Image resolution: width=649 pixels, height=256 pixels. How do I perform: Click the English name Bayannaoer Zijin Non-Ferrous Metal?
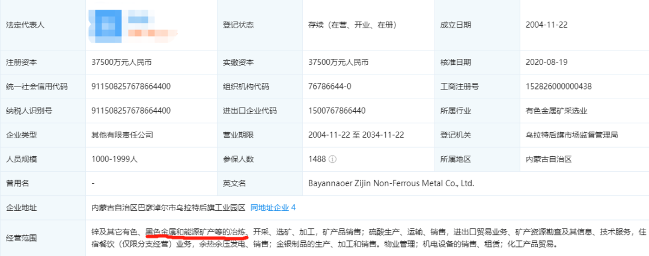point(391,183)
